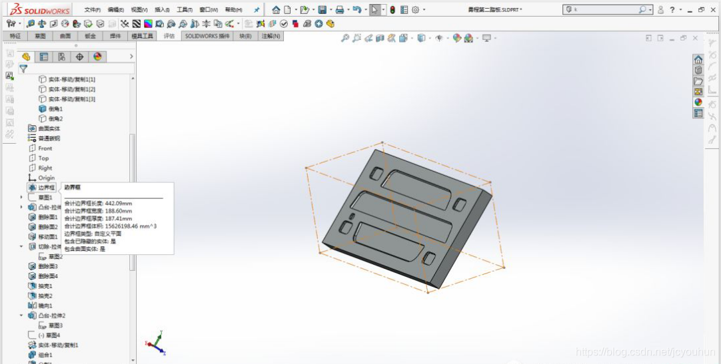Click the rainbow Curvature display icon
The width and height of the screenshot is (721, 364).
pos(148,23)
